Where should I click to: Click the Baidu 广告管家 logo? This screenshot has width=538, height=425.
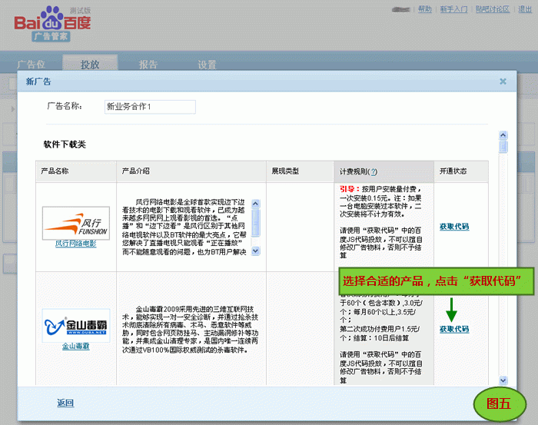[52, 24]
